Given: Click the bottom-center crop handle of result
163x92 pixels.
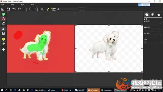Looking at the screenshot, I should (109, 72).
